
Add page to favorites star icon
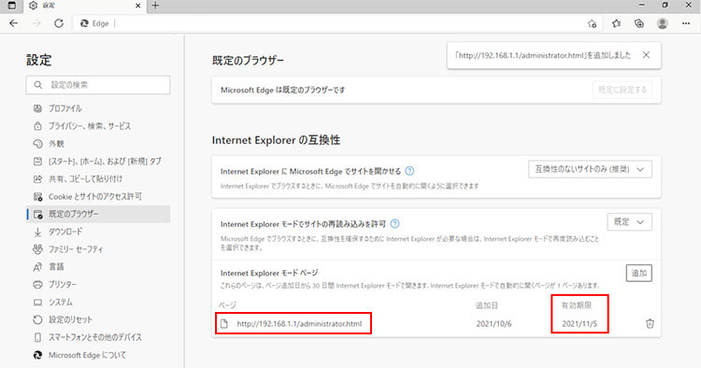click(x=592, y=23)
